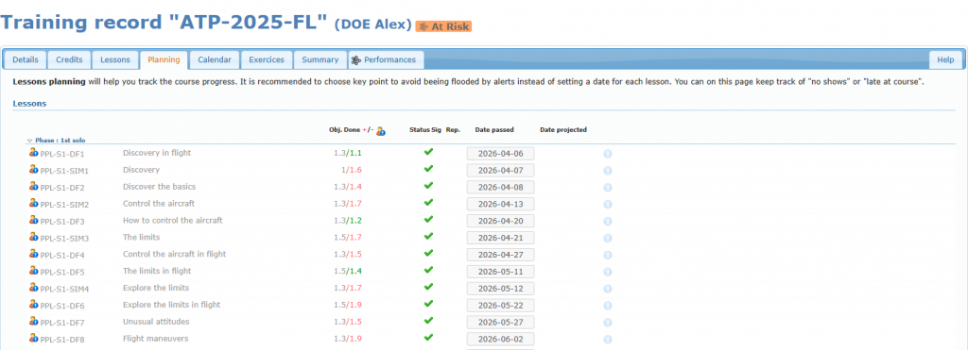Image resolution: width=968 pixels, height=350 pixels.
Task: Click the score 1.3/1.1 for PPL-S1-DF1
Action: pos(348,153)
